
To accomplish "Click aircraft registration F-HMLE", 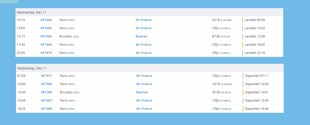I will coord(225,76).
